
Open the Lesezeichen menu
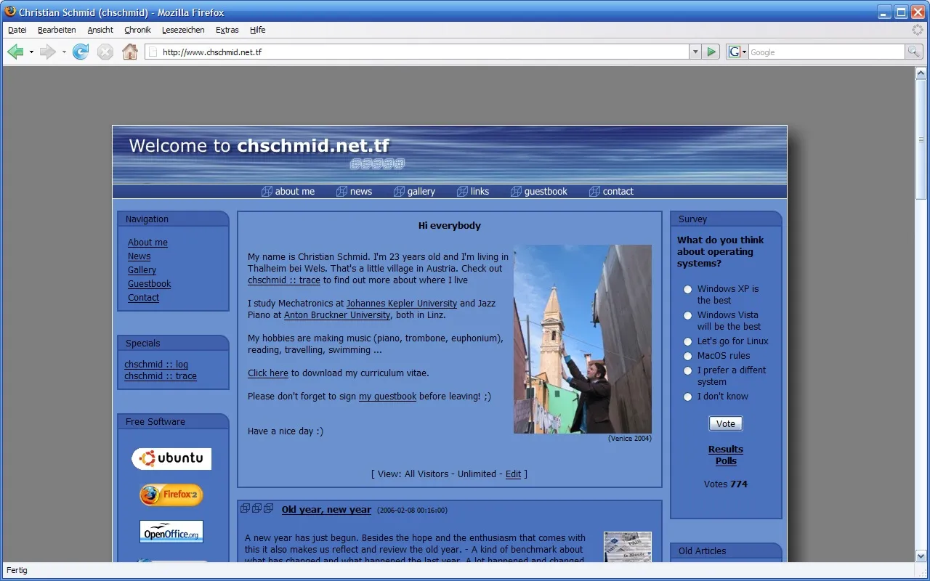click(x=183, y=30)
